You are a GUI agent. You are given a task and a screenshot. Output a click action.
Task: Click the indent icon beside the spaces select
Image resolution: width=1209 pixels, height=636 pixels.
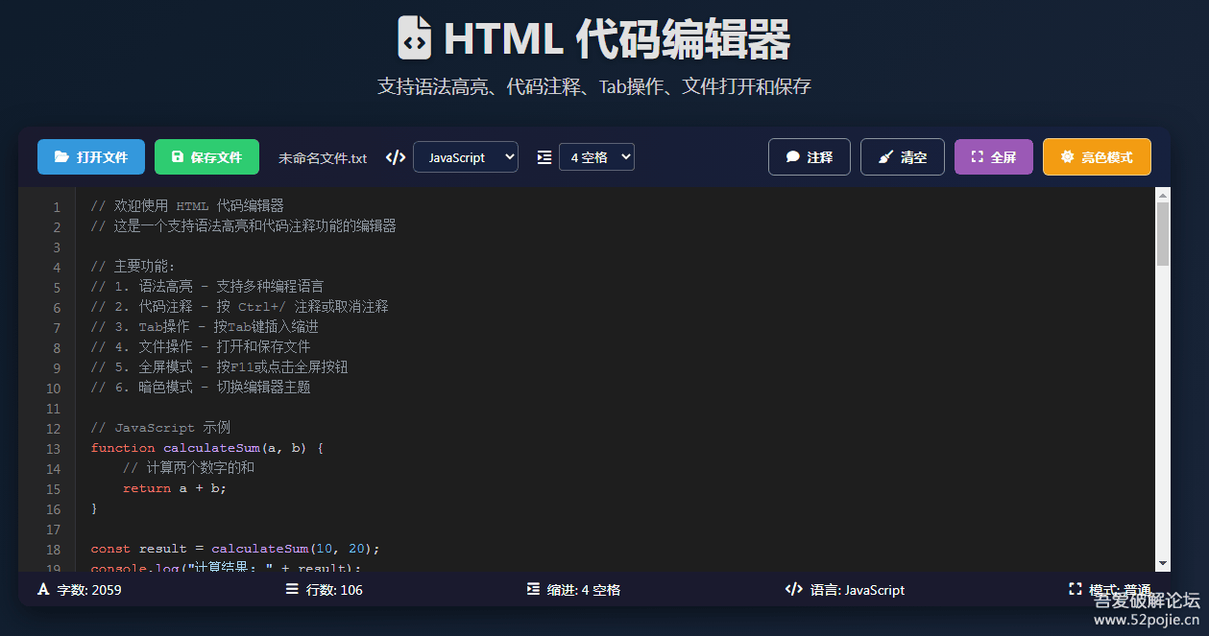click(x=544, y=157)
